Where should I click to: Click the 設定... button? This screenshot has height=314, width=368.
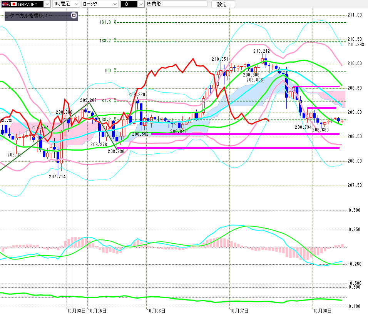click(x=223, y=4)
